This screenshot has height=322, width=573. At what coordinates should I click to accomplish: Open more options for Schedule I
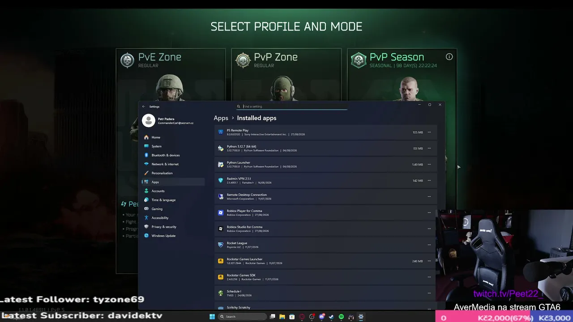click(429, 293)
